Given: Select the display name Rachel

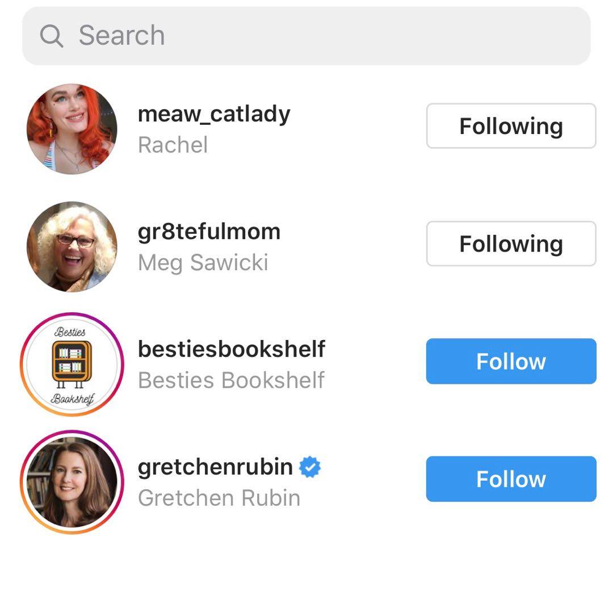Looking at the screenshot, I should (173, 145).
